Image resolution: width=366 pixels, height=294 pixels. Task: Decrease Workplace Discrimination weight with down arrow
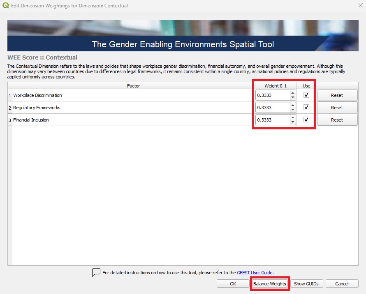click(x=293, y=97)
